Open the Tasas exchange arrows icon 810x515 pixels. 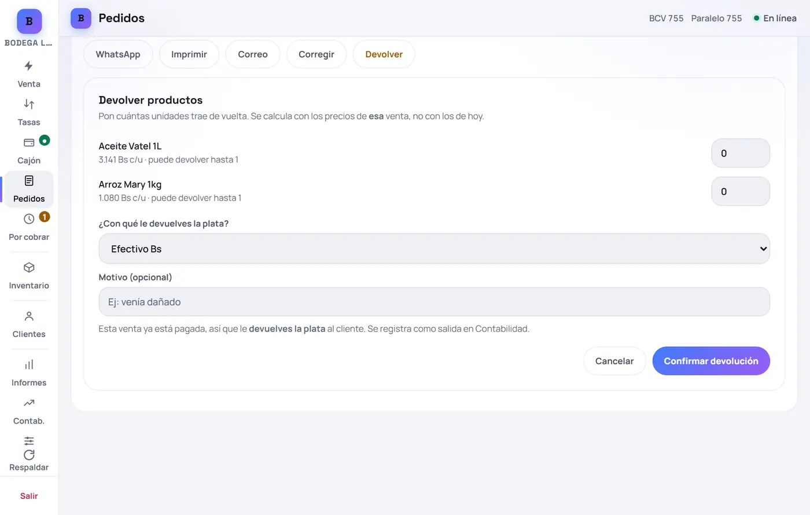(x=29, y=104)
